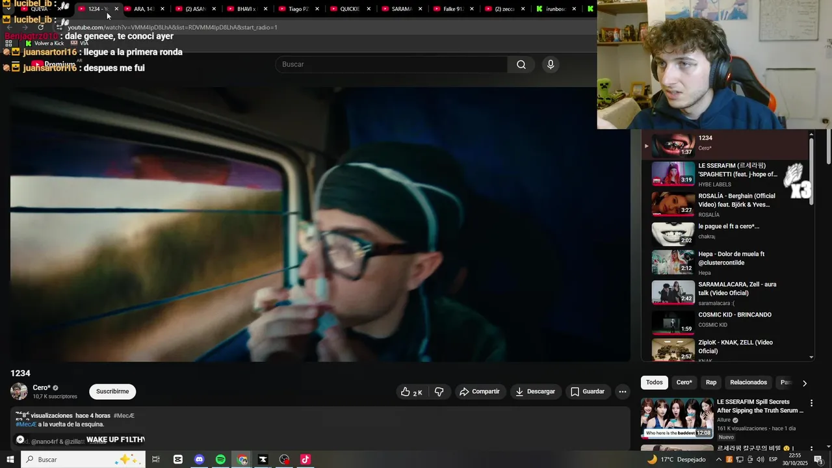This screenshot has height=468, width=832.
Task: Click the playlist panel scrollbar thumb
Action: 811,171
